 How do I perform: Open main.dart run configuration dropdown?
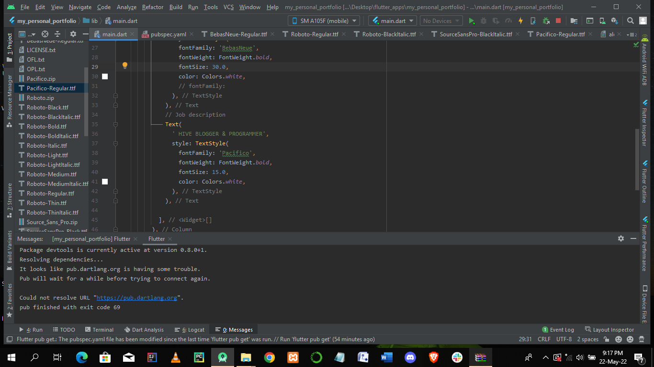click(x=393, y=21)
